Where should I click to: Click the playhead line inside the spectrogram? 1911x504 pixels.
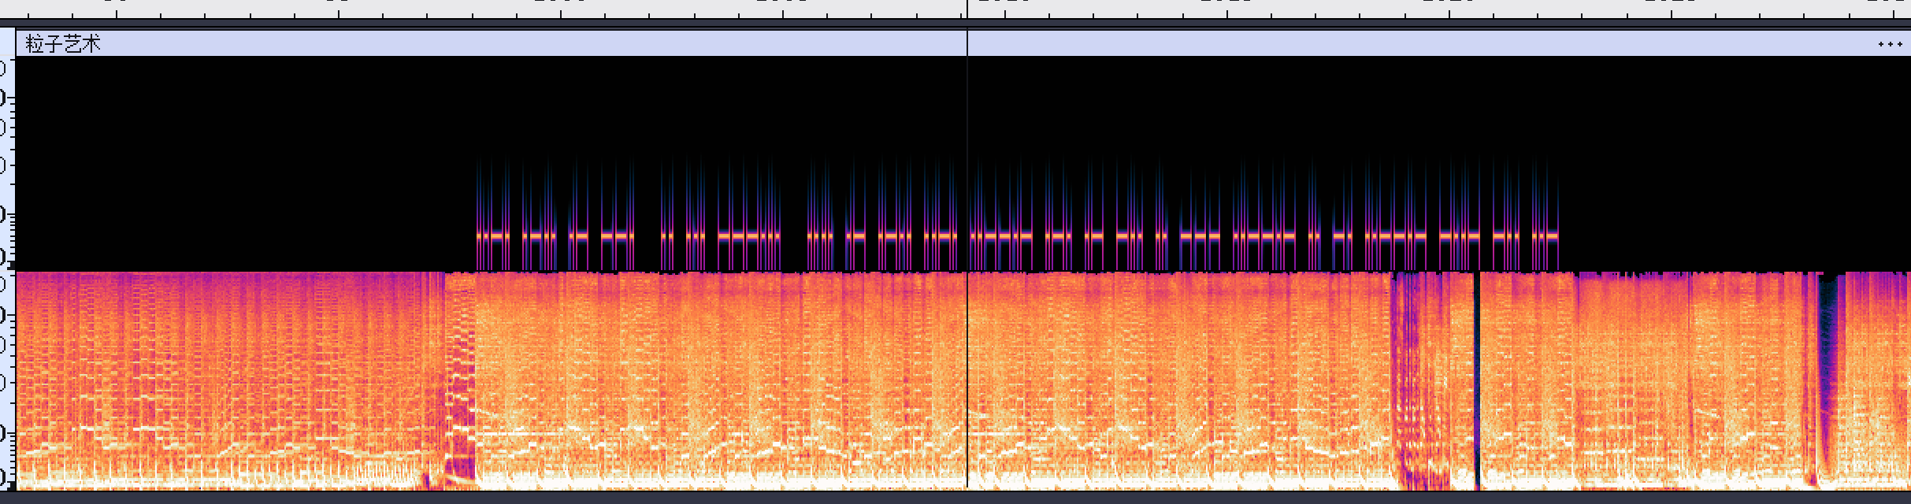click(967, 354)
